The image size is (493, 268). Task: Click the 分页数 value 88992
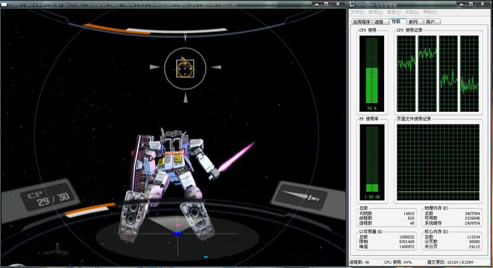[x=474, y=242]
